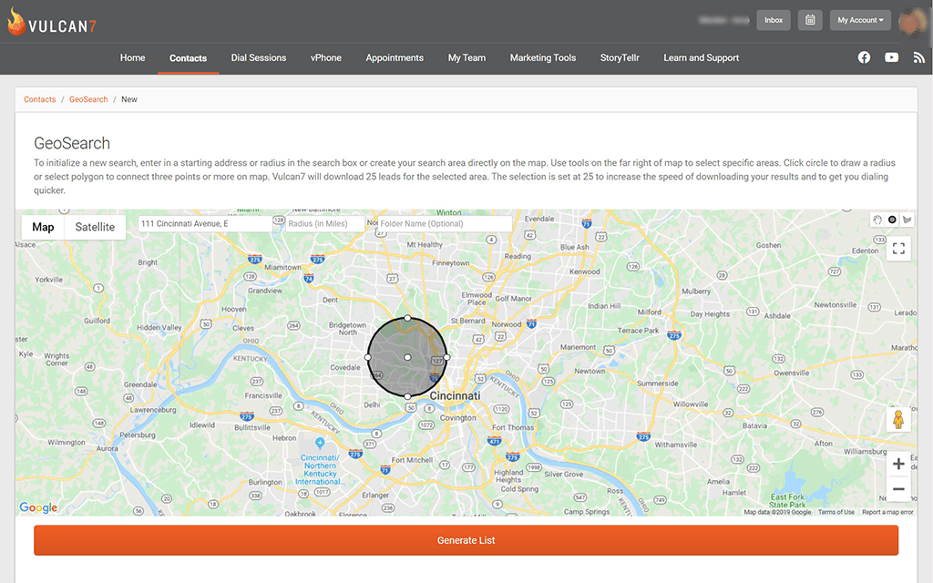Open the RSS feed icon

(918, 57)
